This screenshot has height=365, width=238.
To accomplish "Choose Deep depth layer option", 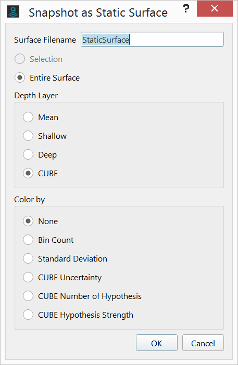I will point(40,154).
